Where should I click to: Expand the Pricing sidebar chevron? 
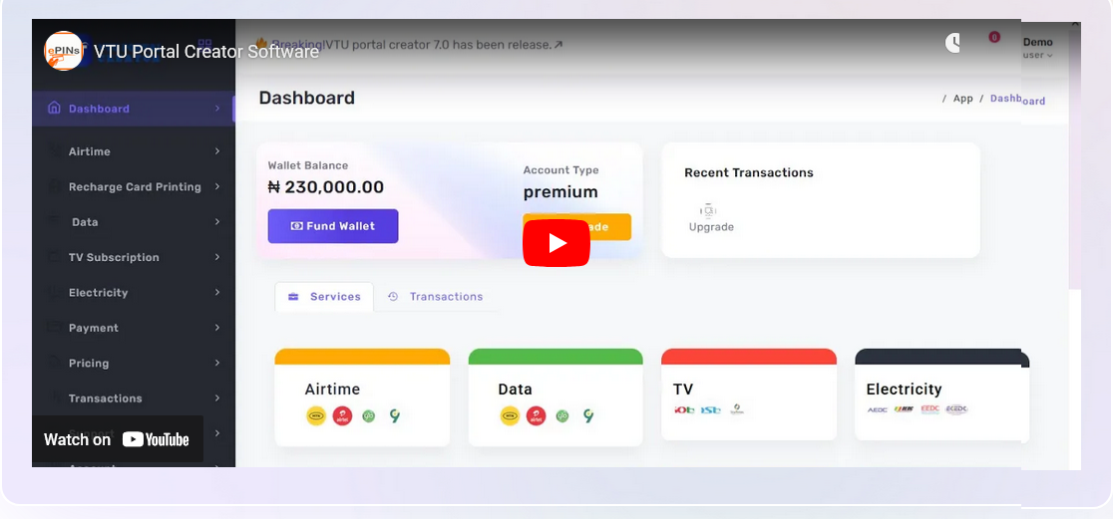coord(217,363)
